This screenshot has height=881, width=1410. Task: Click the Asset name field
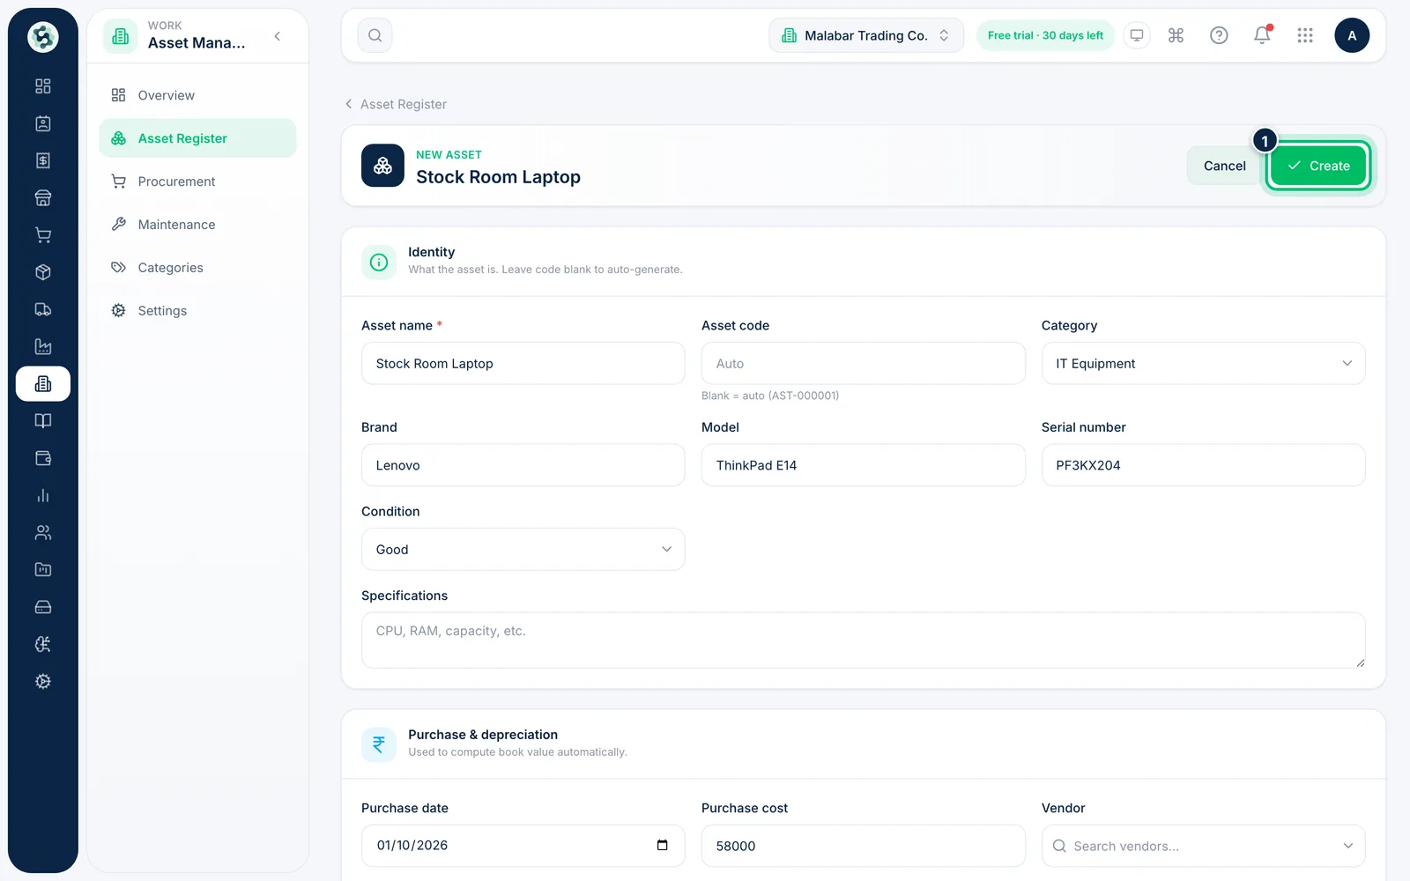[523, 363]
